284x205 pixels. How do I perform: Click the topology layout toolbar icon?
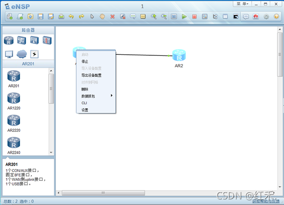tap(215, 17)
